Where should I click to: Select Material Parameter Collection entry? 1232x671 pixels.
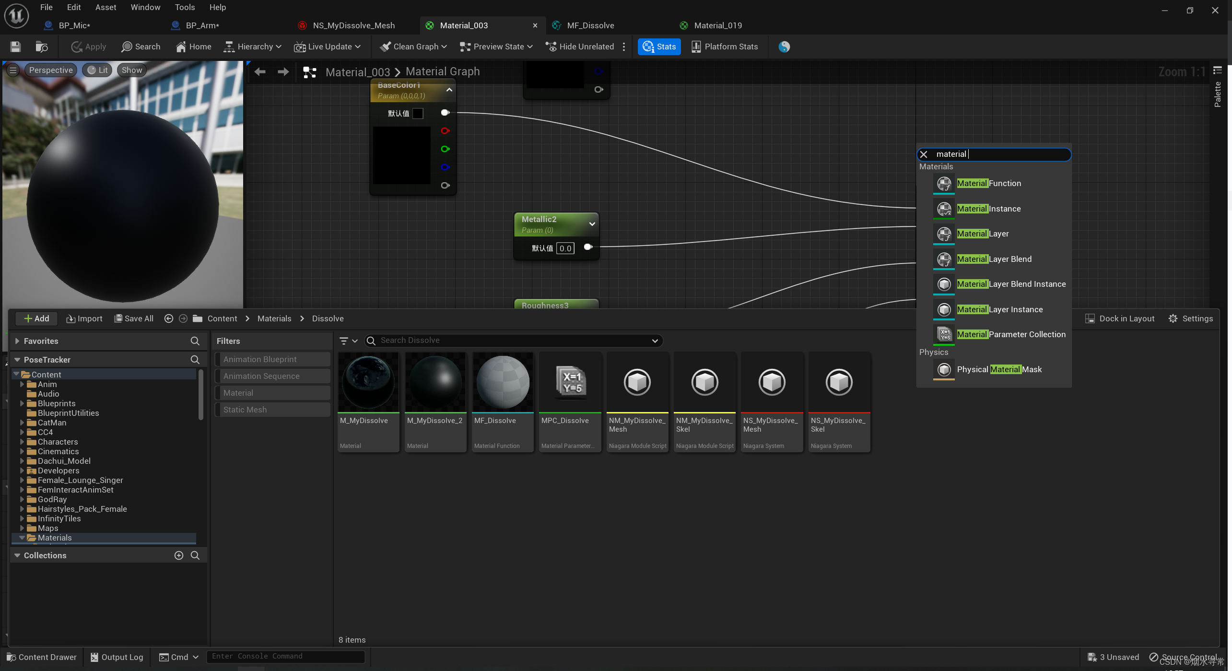1010,334
